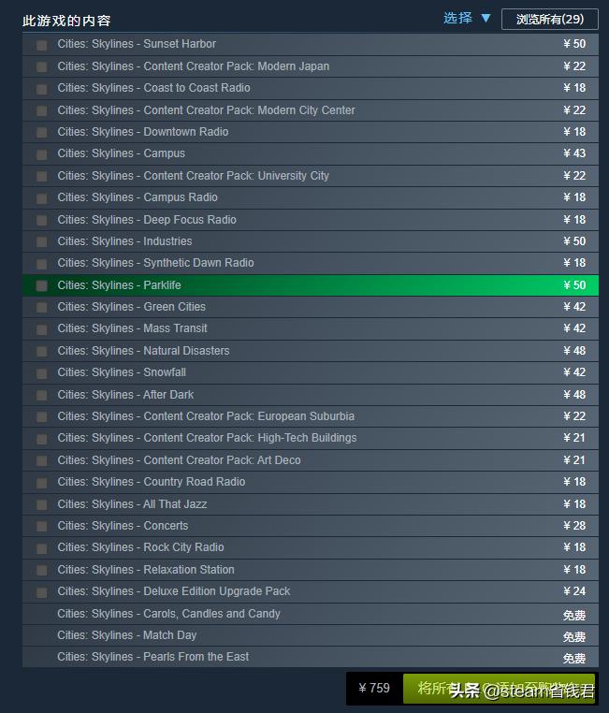This screenshot has width=609, height=713.
Task: Check the Relaxation Station checkbox
Action: pyautogui.click(x=41, y=570)
